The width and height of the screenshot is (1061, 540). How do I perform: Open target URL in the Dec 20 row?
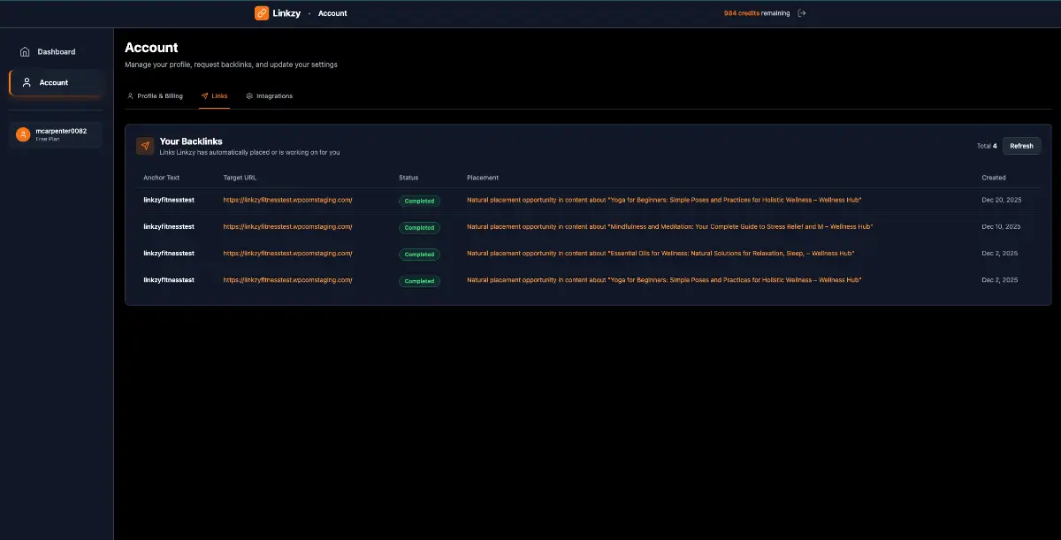287,200
